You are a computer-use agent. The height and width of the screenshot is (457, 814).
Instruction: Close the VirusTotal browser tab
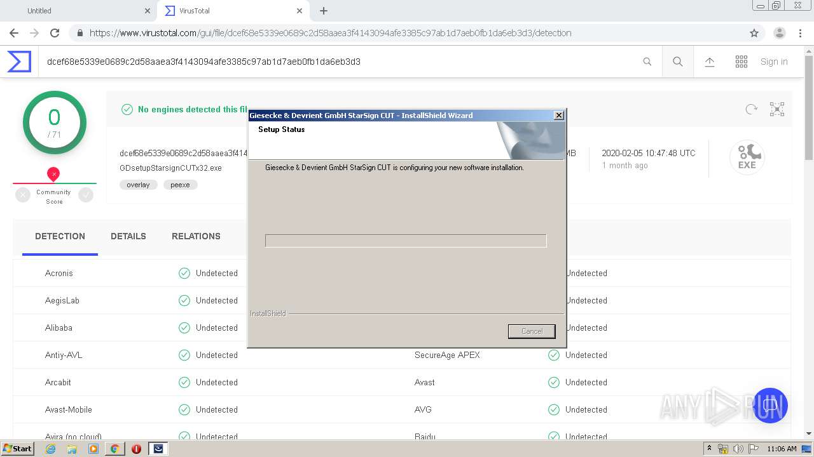[x=300, y=11]
